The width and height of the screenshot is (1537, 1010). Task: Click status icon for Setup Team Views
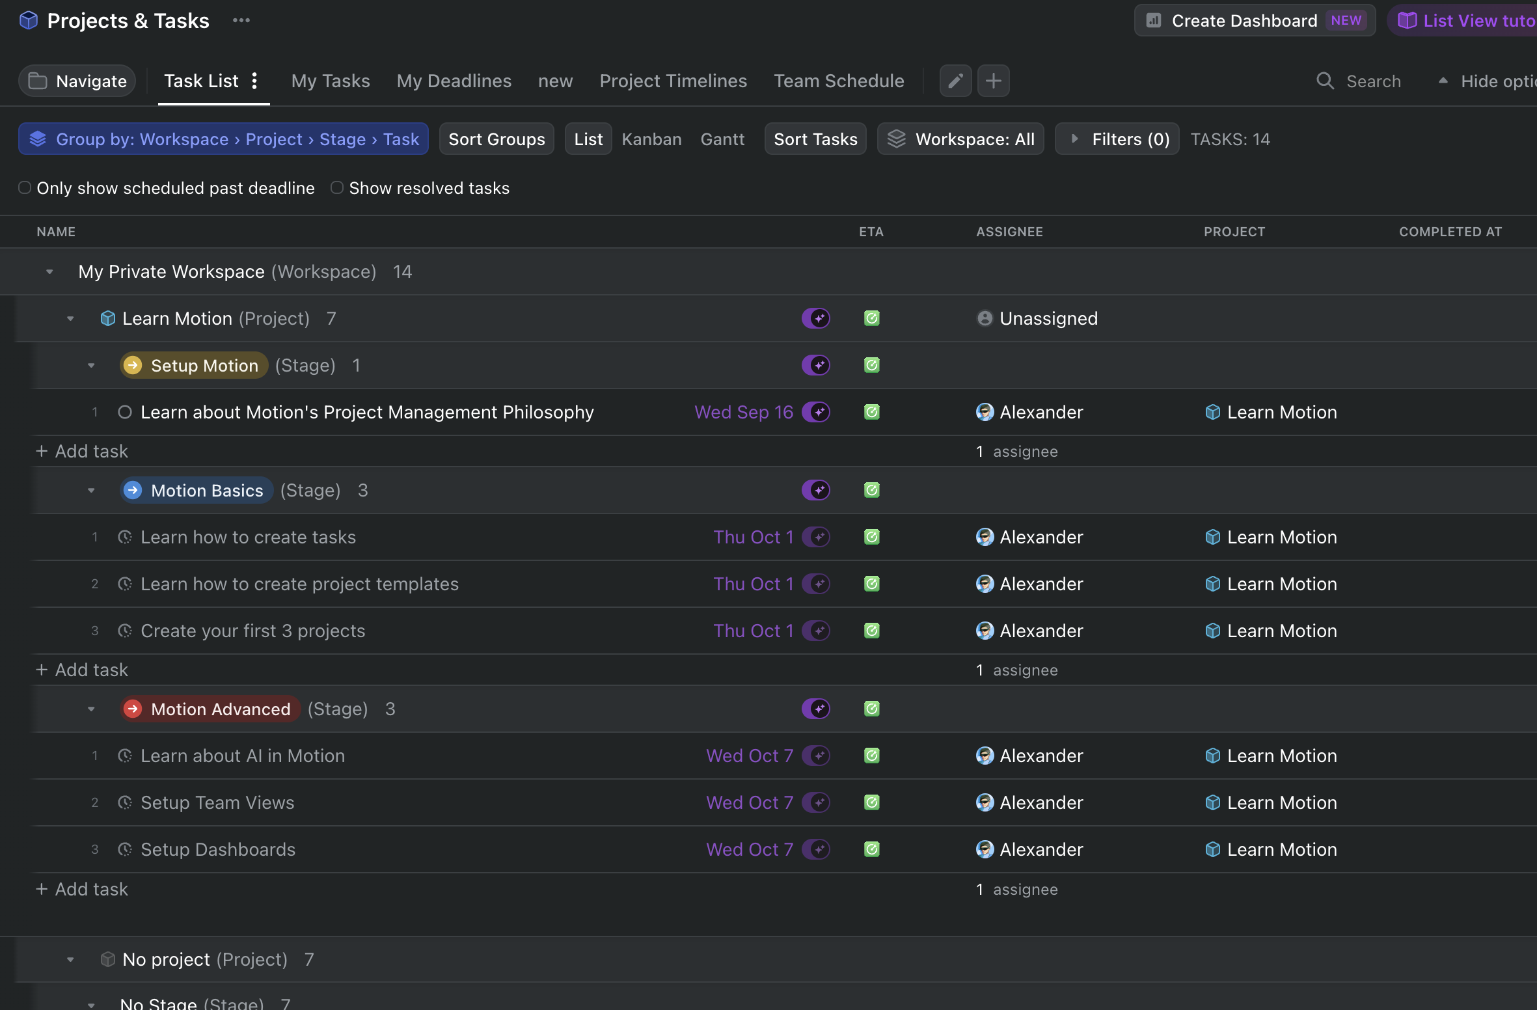[125, 802]
